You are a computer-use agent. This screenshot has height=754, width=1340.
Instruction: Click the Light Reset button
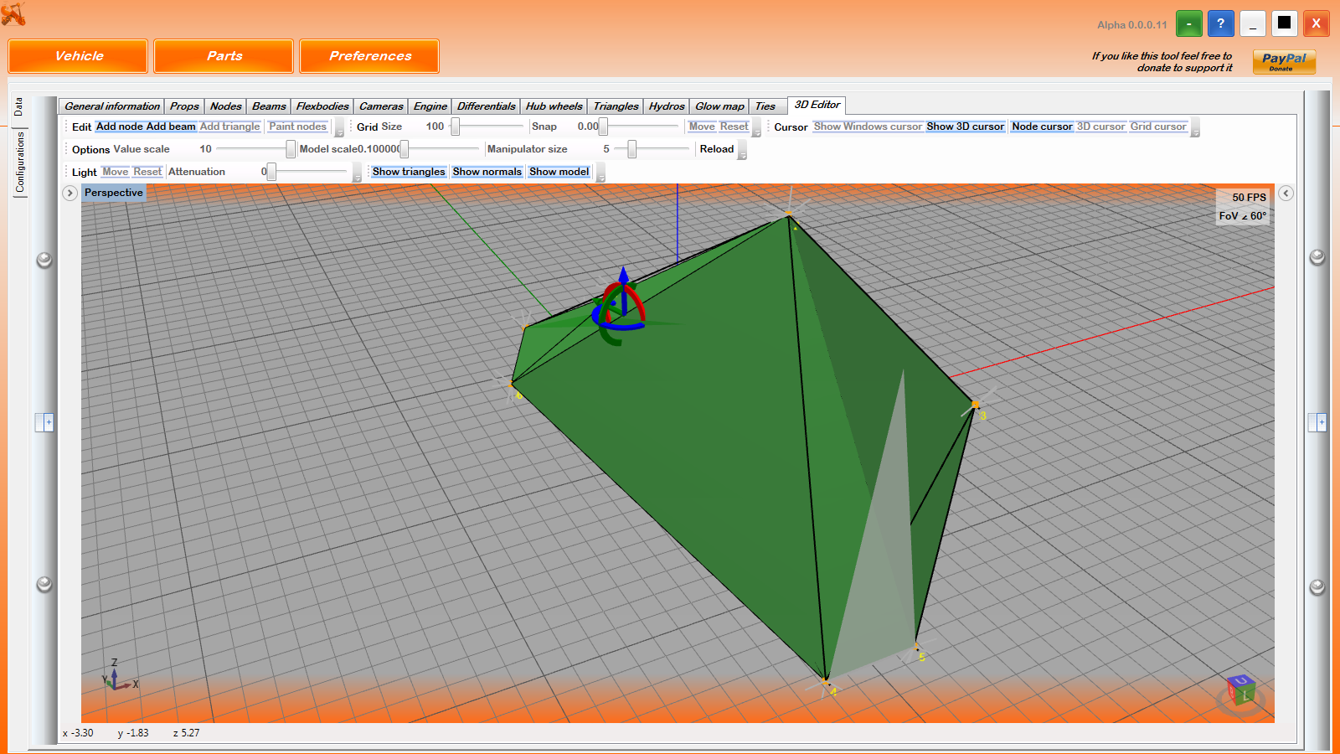coord(147,172)
